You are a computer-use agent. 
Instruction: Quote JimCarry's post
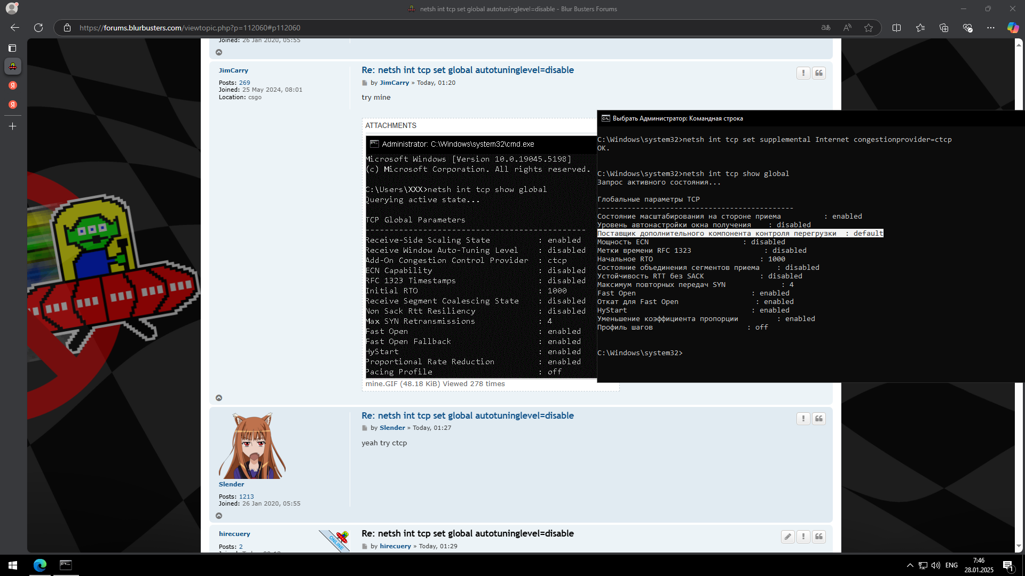(818, 73)
